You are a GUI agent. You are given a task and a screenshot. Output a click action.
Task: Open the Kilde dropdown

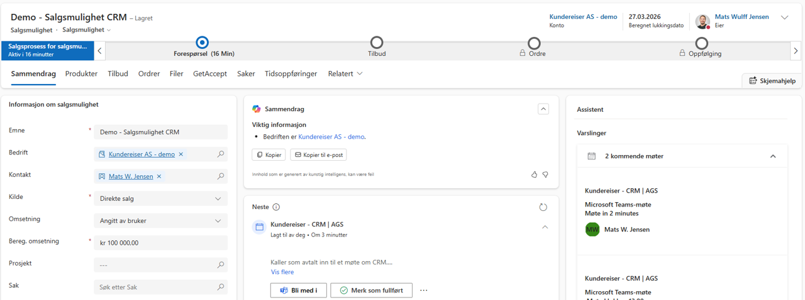point(218,199)
